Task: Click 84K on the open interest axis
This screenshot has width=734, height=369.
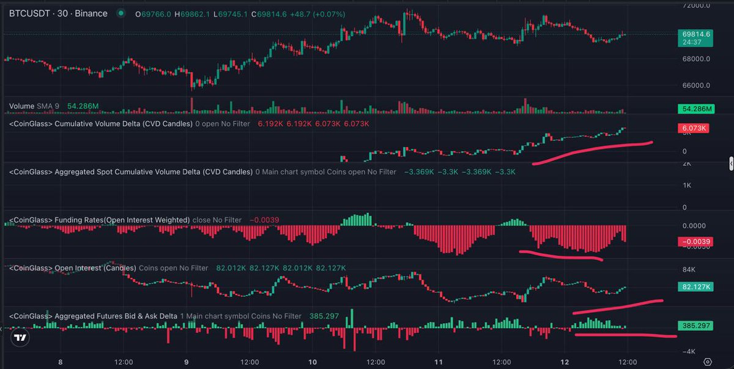Action: point(689,270)
